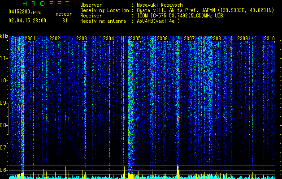The height and width of the screenshot is (179, 282).
Task: Click the 1.1 kHz axis label
Action: point(4,58)
